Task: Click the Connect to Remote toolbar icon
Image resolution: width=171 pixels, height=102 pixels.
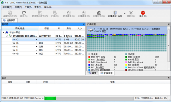Action: [10, 13]
